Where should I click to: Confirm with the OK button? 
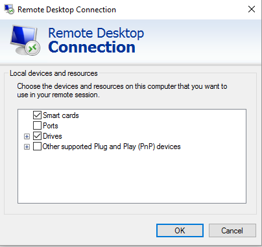pyautogui.click(x=180, y=231)
